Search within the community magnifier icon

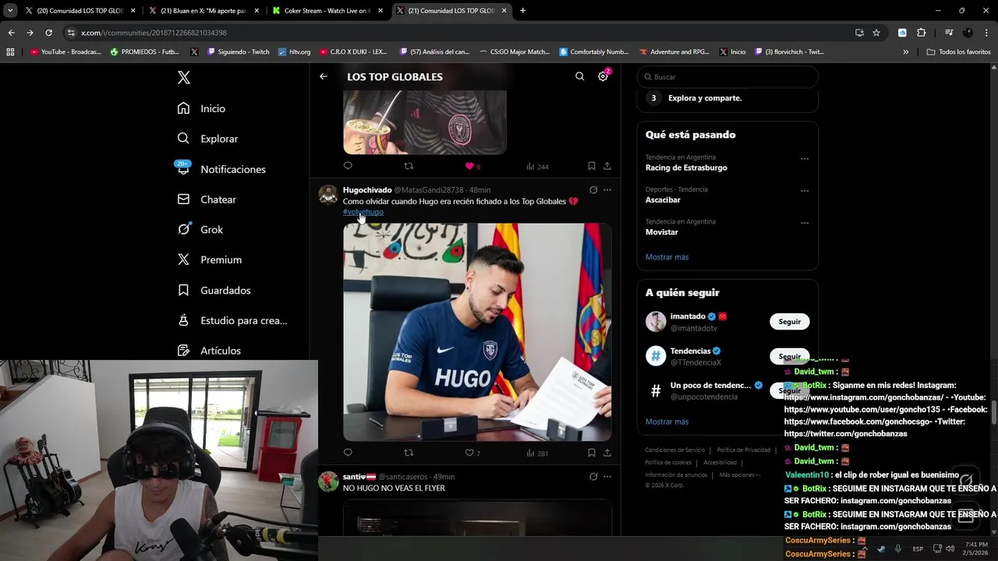(579, 76)
